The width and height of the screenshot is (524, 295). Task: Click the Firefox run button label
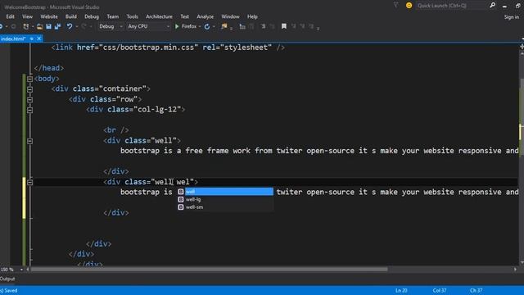point(189,26)
